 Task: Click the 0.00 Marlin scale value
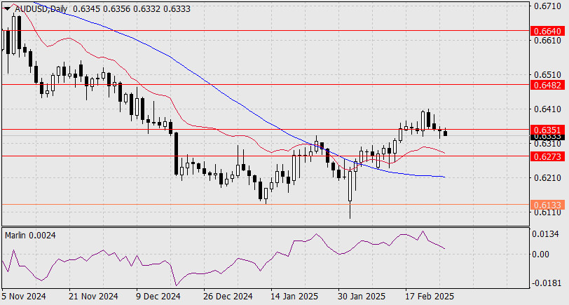point(541,254)
